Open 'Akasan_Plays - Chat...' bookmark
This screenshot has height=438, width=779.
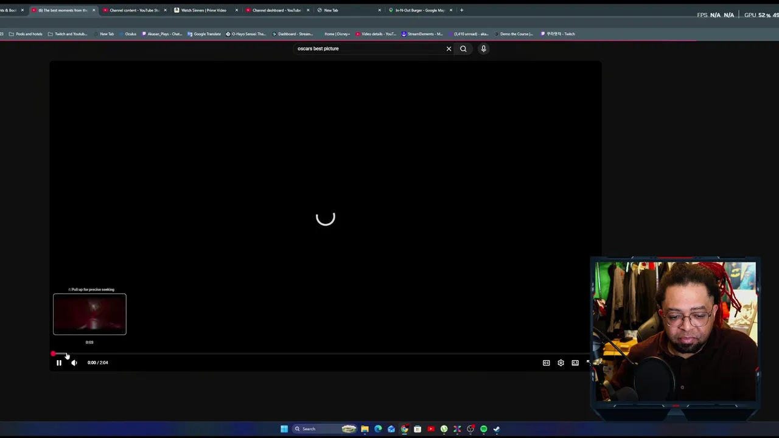pyautogui.click(x=162, y=34)
